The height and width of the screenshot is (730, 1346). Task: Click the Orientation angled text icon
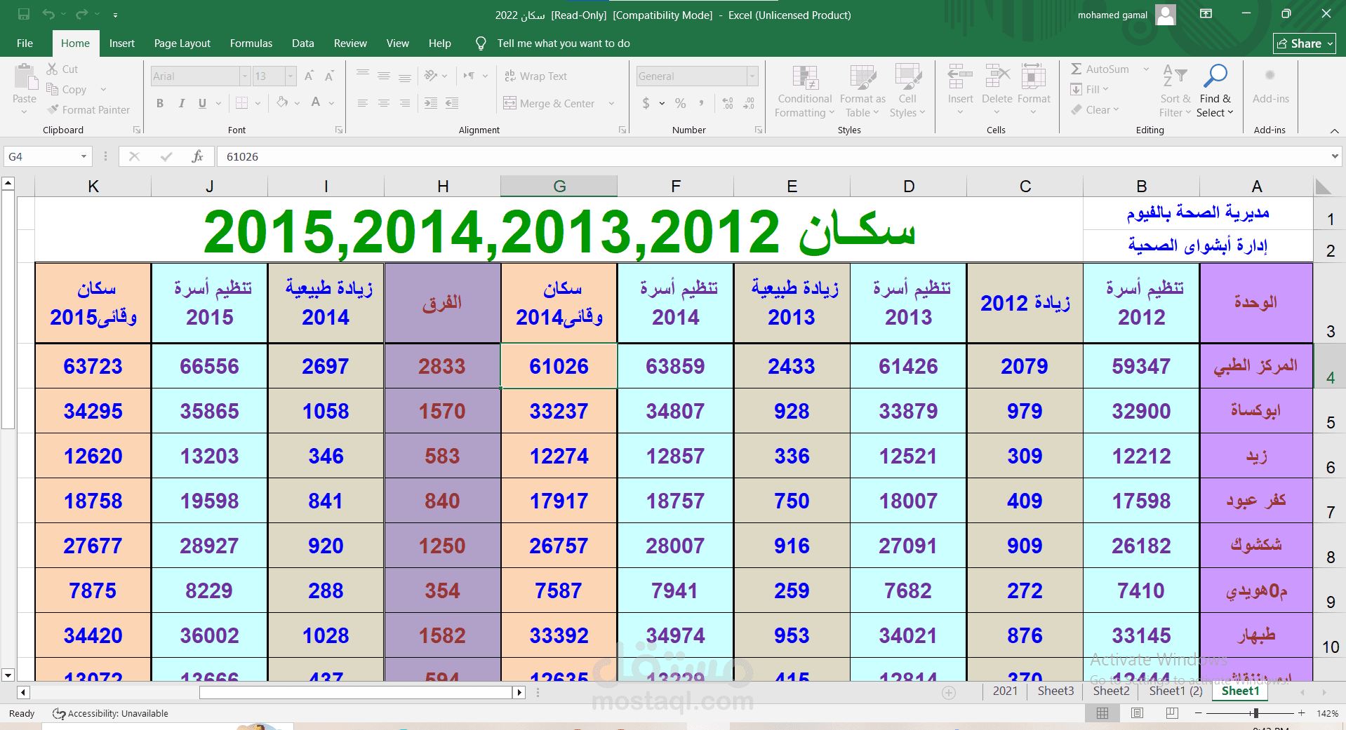coord(431,76)
